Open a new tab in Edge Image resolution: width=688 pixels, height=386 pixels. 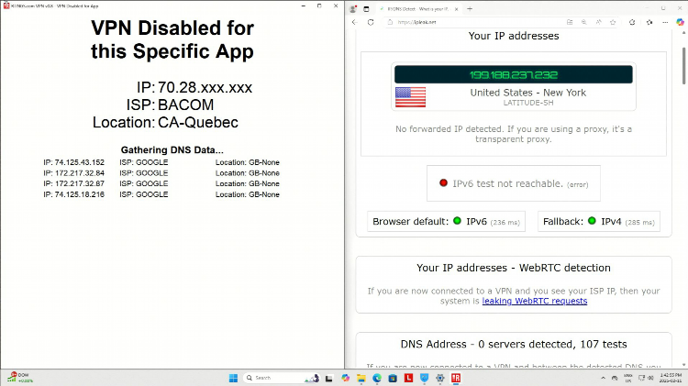tap(470, 9)
